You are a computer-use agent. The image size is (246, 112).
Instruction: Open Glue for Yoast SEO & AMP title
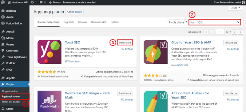click(191, 43)
